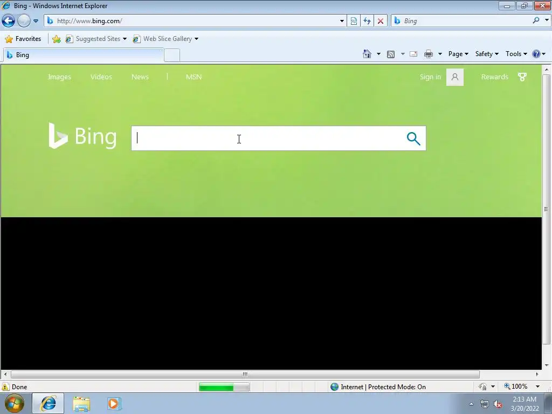Open the recent pages dropdown arrow
552x414 pixels.
[36, 21]
